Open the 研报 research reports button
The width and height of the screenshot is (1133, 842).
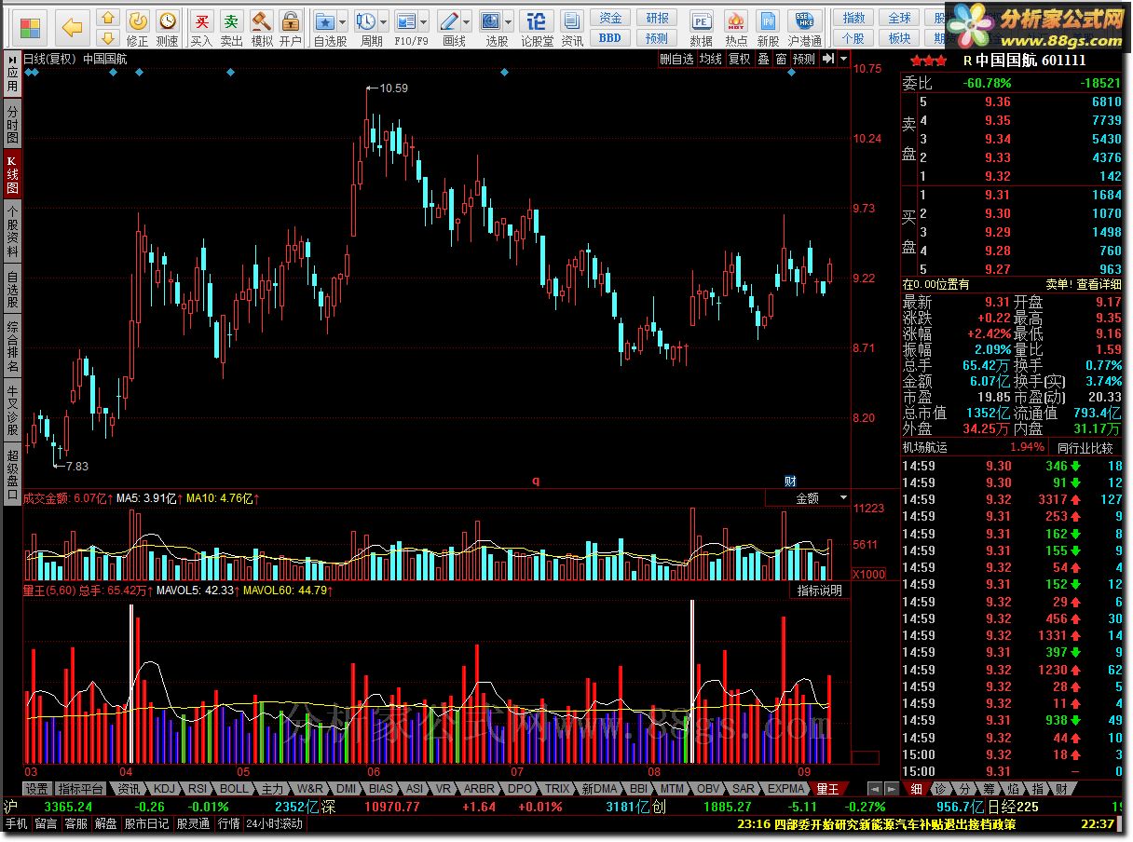658,18
